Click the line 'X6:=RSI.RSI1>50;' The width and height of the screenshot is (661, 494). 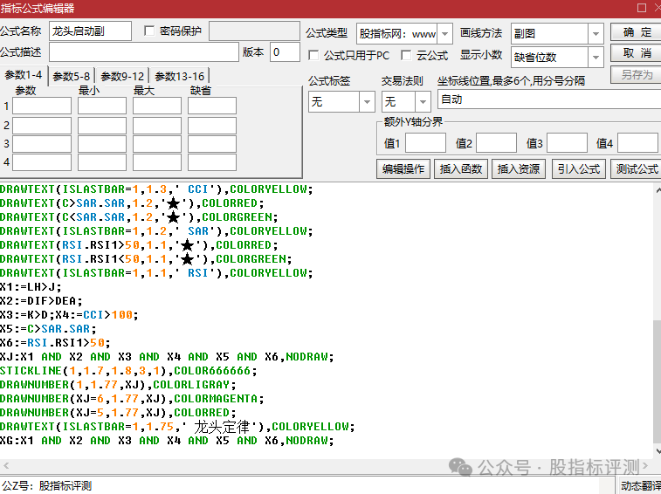click(55, 343)
